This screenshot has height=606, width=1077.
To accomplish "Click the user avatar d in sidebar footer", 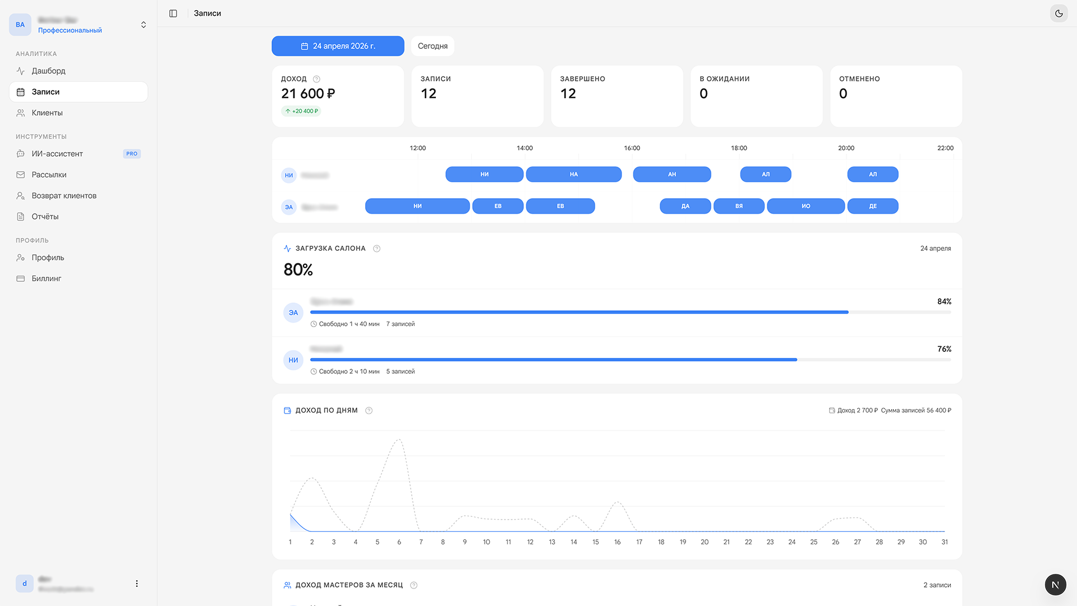I will [25, 584].
